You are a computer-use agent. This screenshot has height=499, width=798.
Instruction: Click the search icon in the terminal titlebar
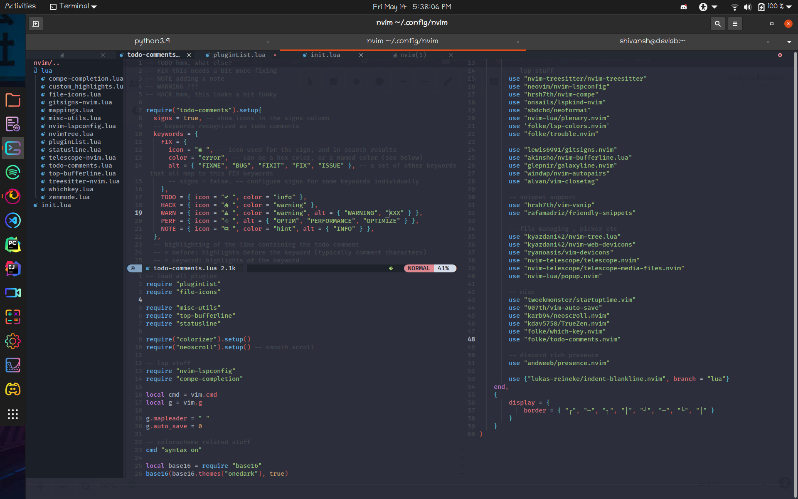(717, 24)
